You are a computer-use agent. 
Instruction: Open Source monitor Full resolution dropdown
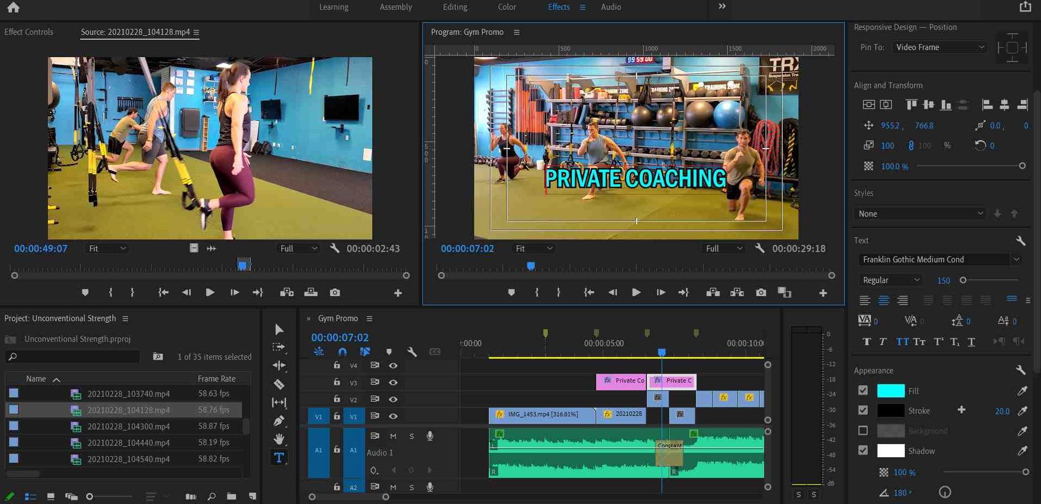298,249
